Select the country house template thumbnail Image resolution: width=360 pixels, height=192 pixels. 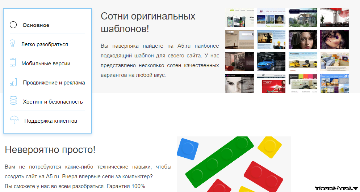click(x=303, y=18)
